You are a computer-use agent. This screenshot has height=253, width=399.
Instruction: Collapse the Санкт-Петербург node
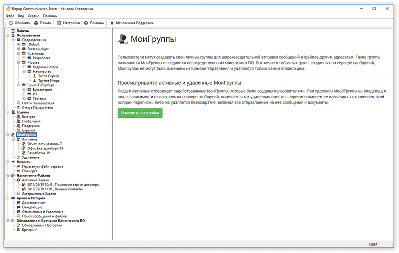click(x=19, y=85)
